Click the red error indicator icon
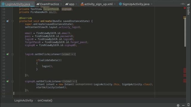Screen dimensions: 191x107 (185, 8)
